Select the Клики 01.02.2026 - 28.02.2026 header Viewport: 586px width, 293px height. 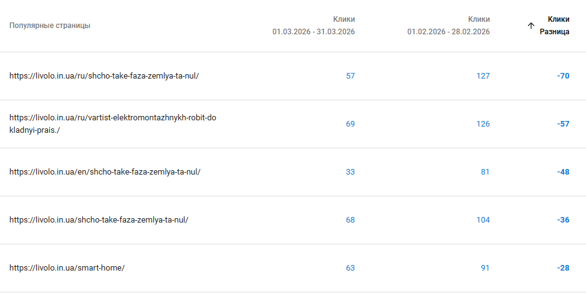coord(448,26)
